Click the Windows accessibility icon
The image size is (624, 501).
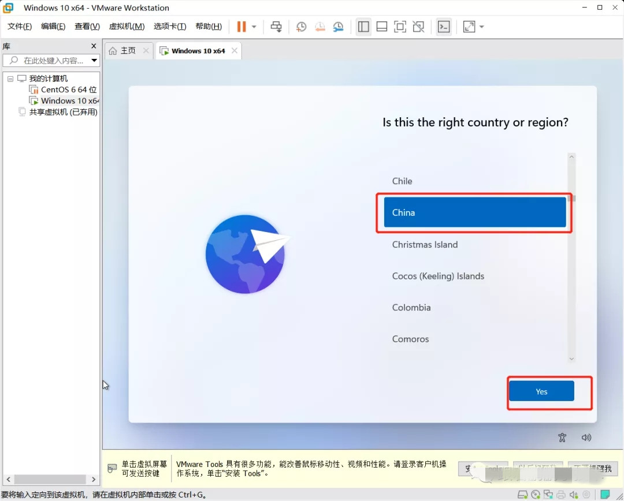click(562, 438)
